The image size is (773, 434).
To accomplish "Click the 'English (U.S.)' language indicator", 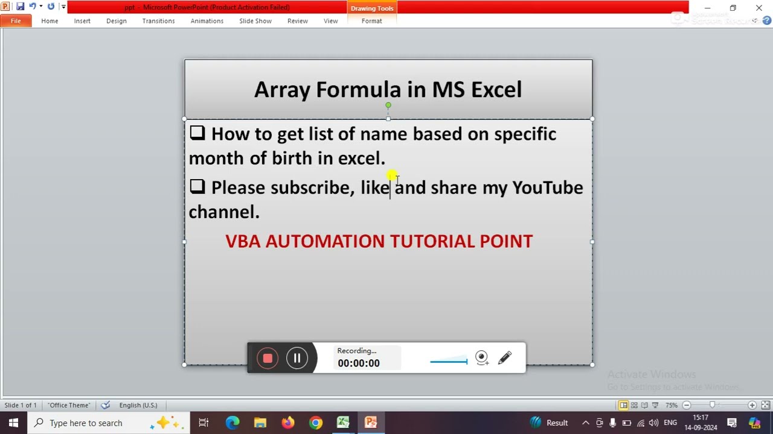I will click(x=138, y=405).
